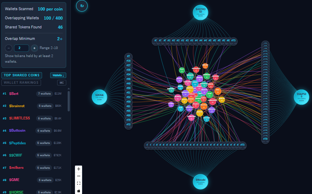Select the $DOGE hub node

pos(100,97)
